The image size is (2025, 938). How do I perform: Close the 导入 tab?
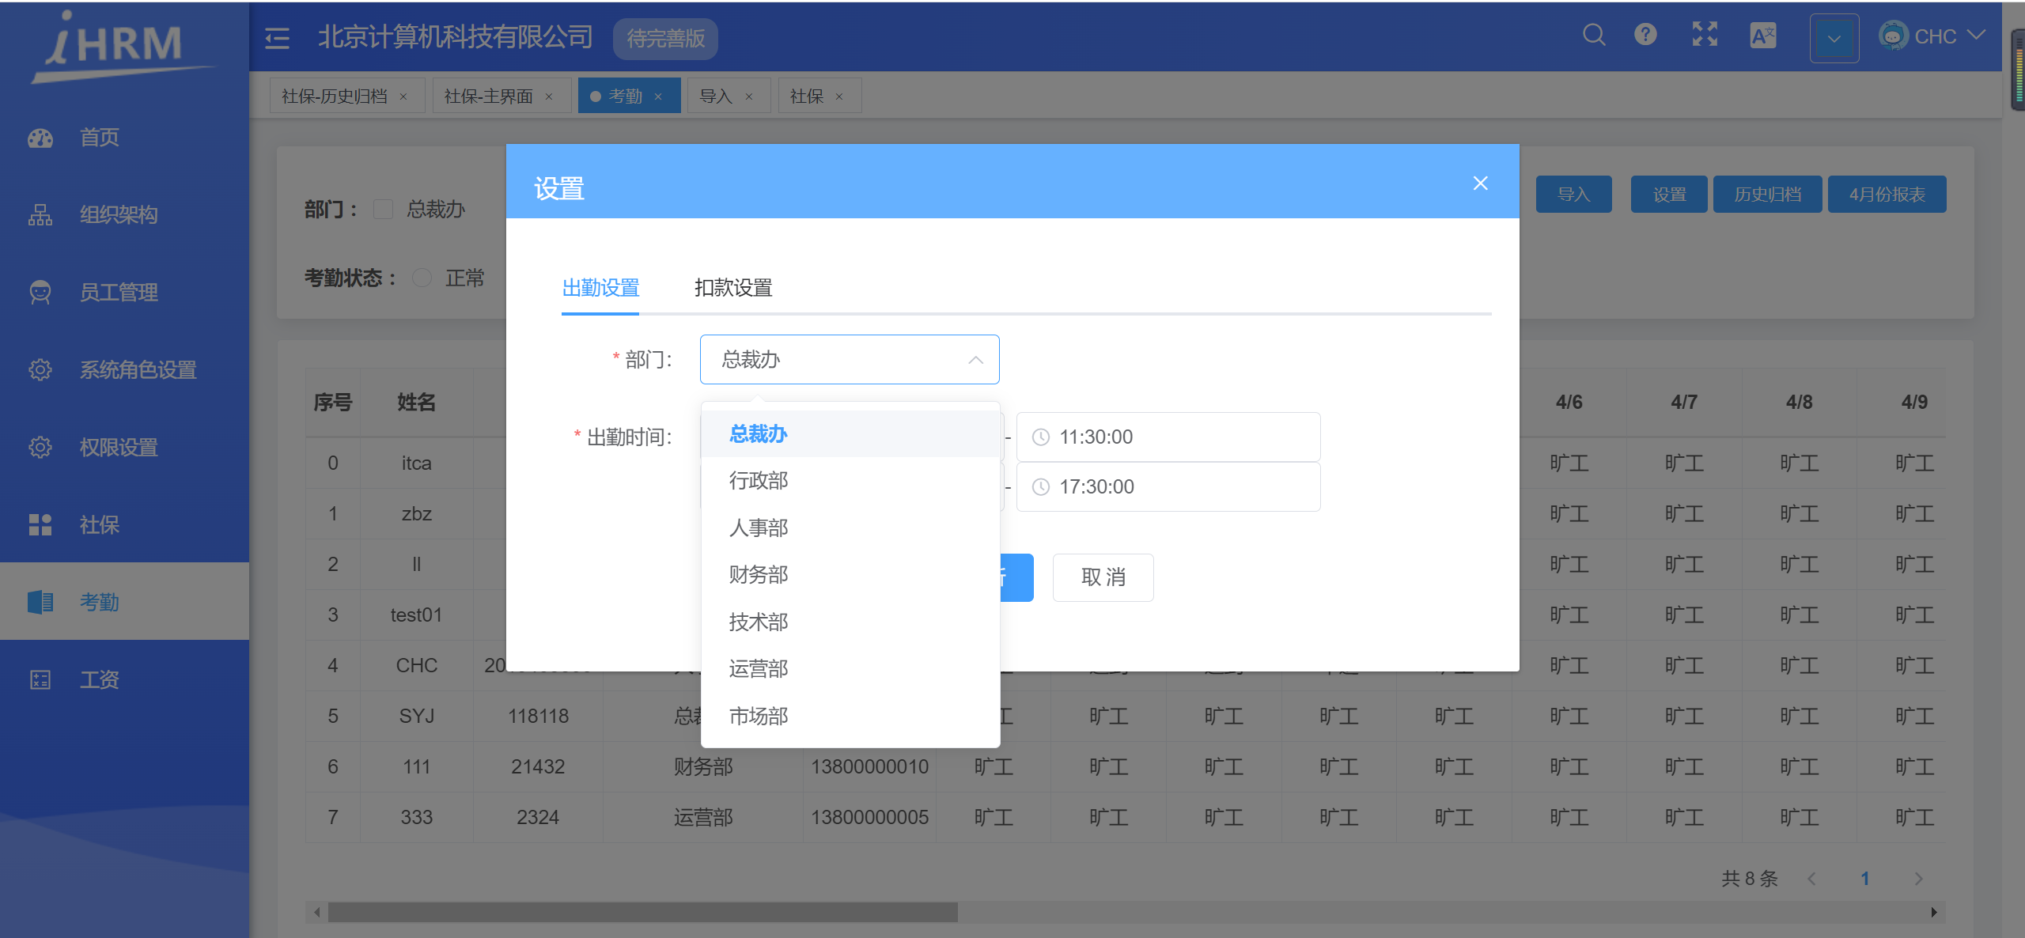coord(749,96)
